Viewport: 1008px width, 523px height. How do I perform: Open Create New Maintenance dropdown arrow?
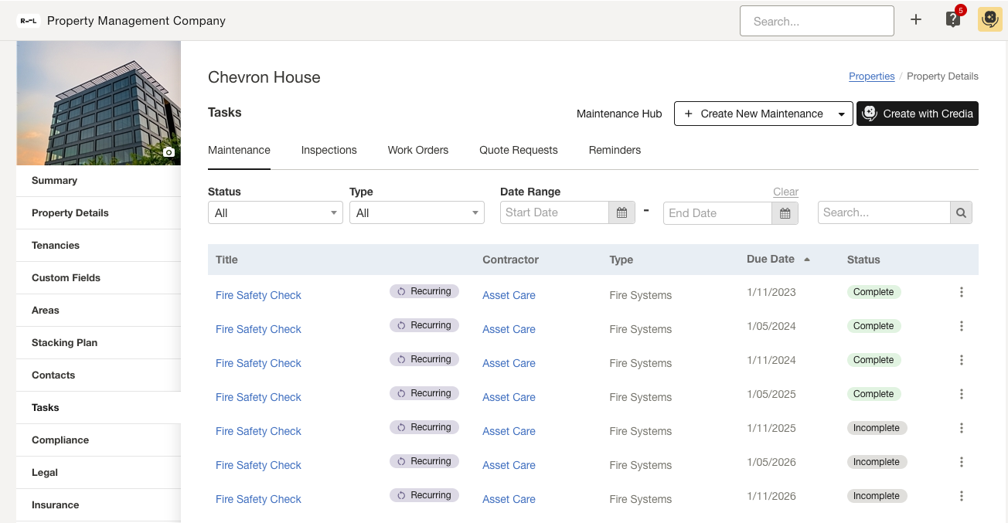(841, 114)
